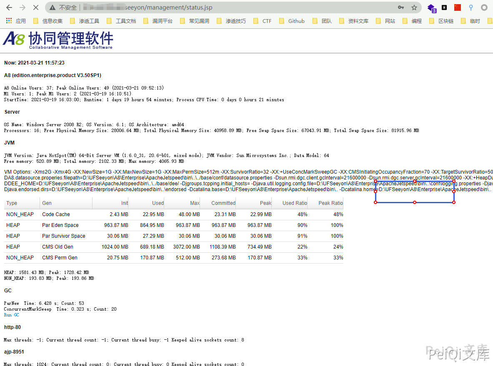
Task: Click the Run GC link
Action: tap(11, 315)
